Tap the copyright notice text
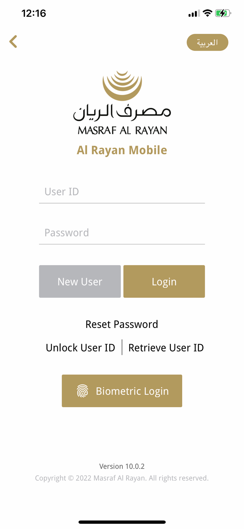The height and width of the screenshot is (529, 244). [x=122, y=478]
